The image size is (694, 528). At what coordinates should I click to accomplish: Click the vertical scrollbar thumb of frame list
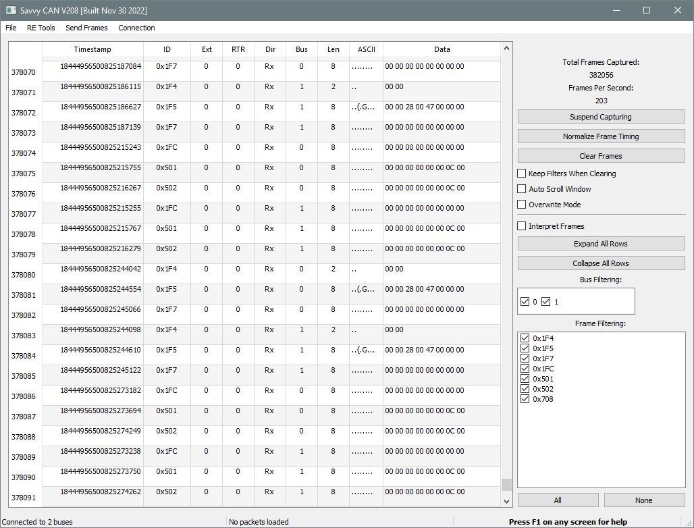tap(507, 485)
